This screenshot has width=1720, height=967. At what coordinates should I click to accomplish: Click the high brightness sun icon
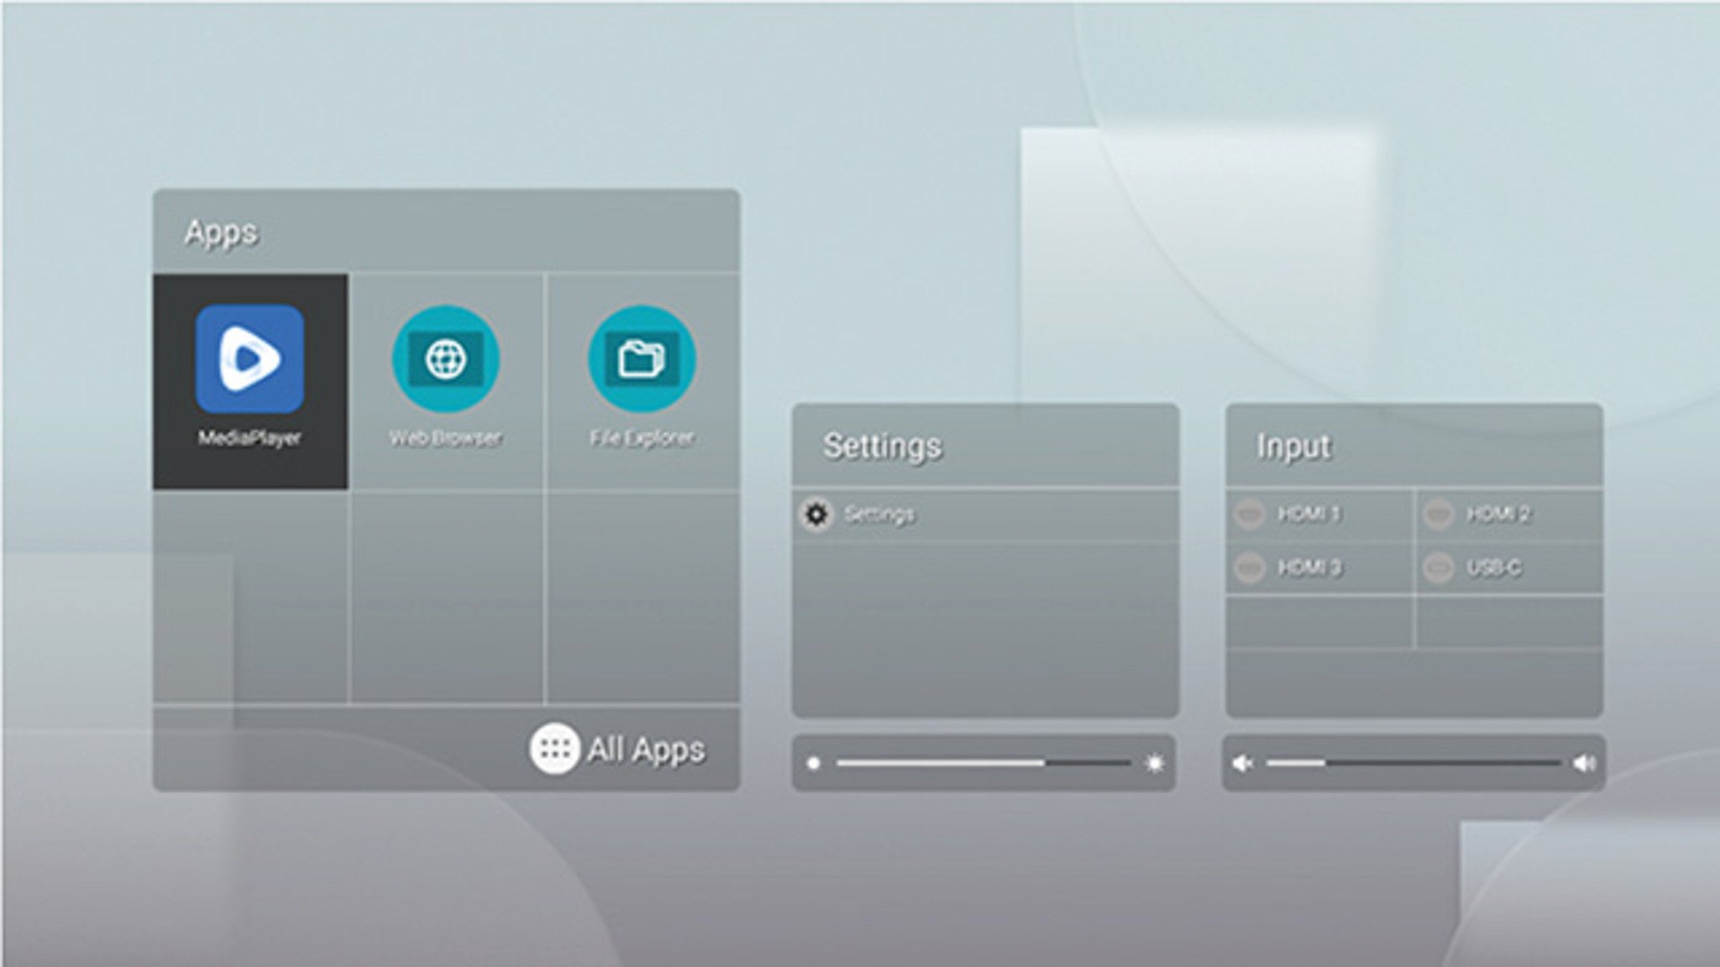1155,764
